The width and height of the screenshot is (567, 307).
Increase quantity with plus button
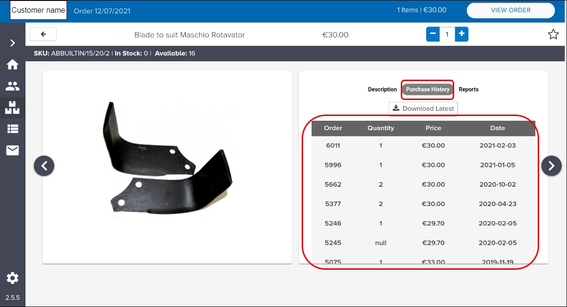pyautogui.click(x=461, y=34)
